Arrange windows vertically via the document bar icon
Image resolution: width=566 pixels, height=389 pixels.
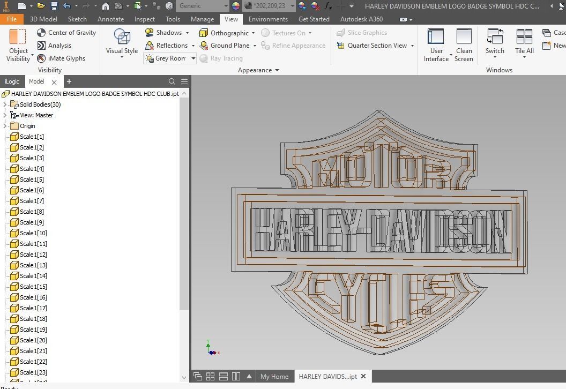[236, 376]
